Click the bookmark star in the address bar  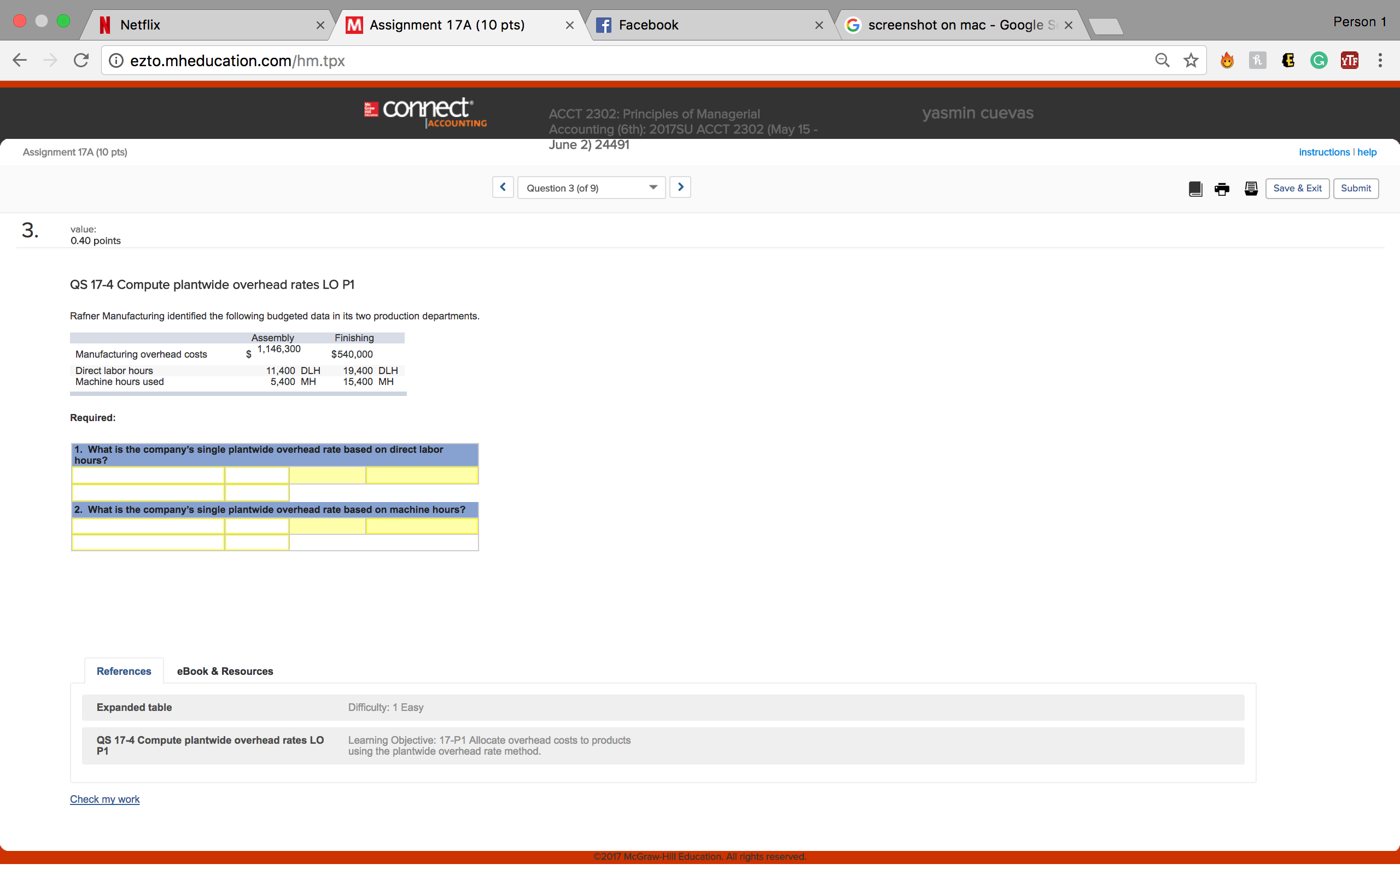click(1190, 60)
